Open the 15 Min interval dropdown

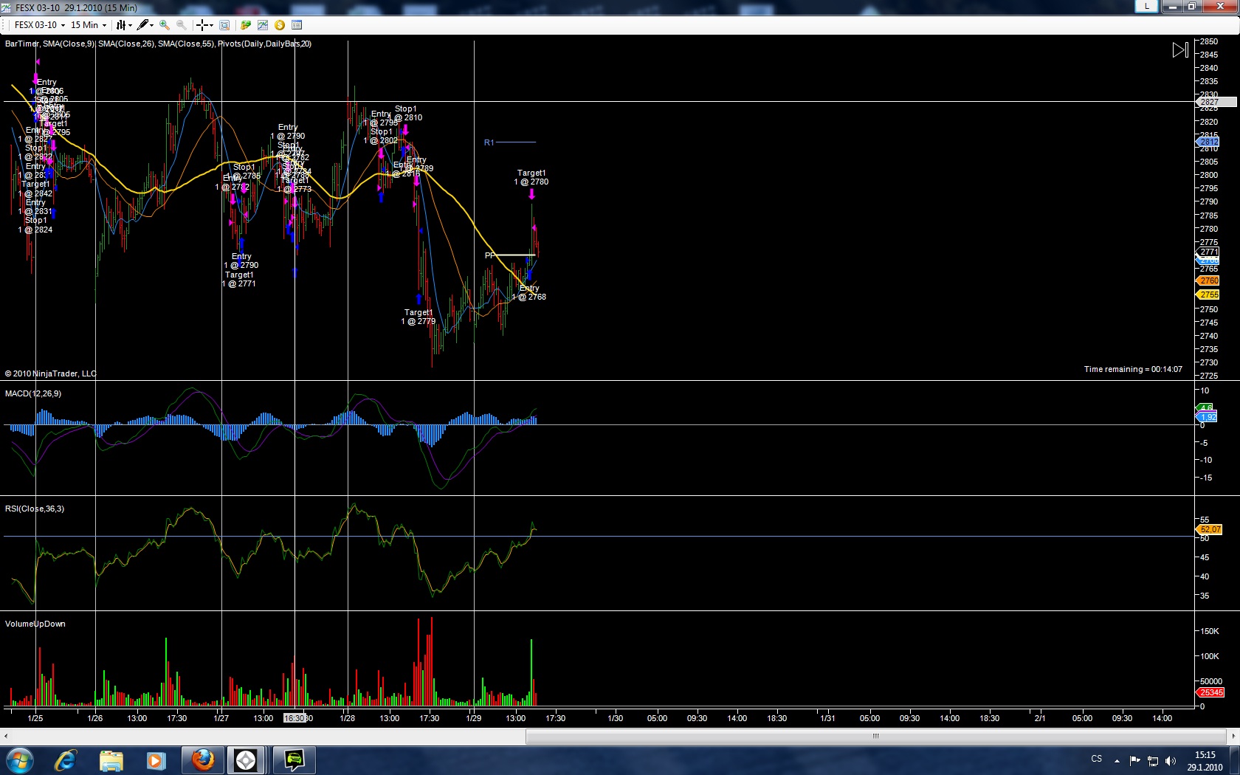tap(89, 25)
